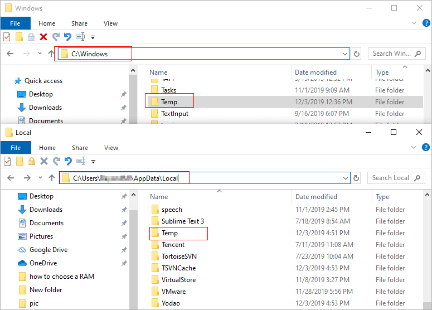
Task: Open Share tab in Local window
Action: (x=80, y=148)
